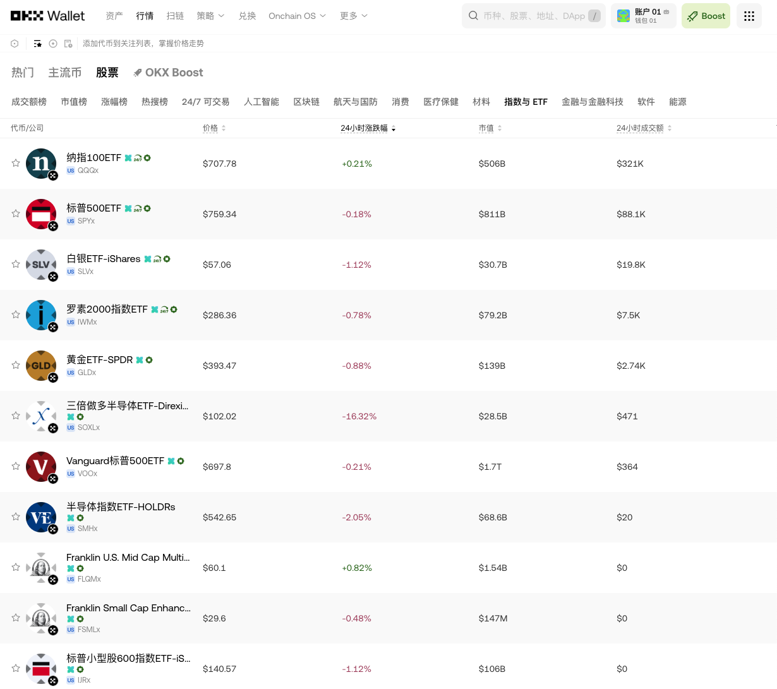Click the circled dot icon in sub-toolbar
Screen dimensions: 777x689
(53, 44)
